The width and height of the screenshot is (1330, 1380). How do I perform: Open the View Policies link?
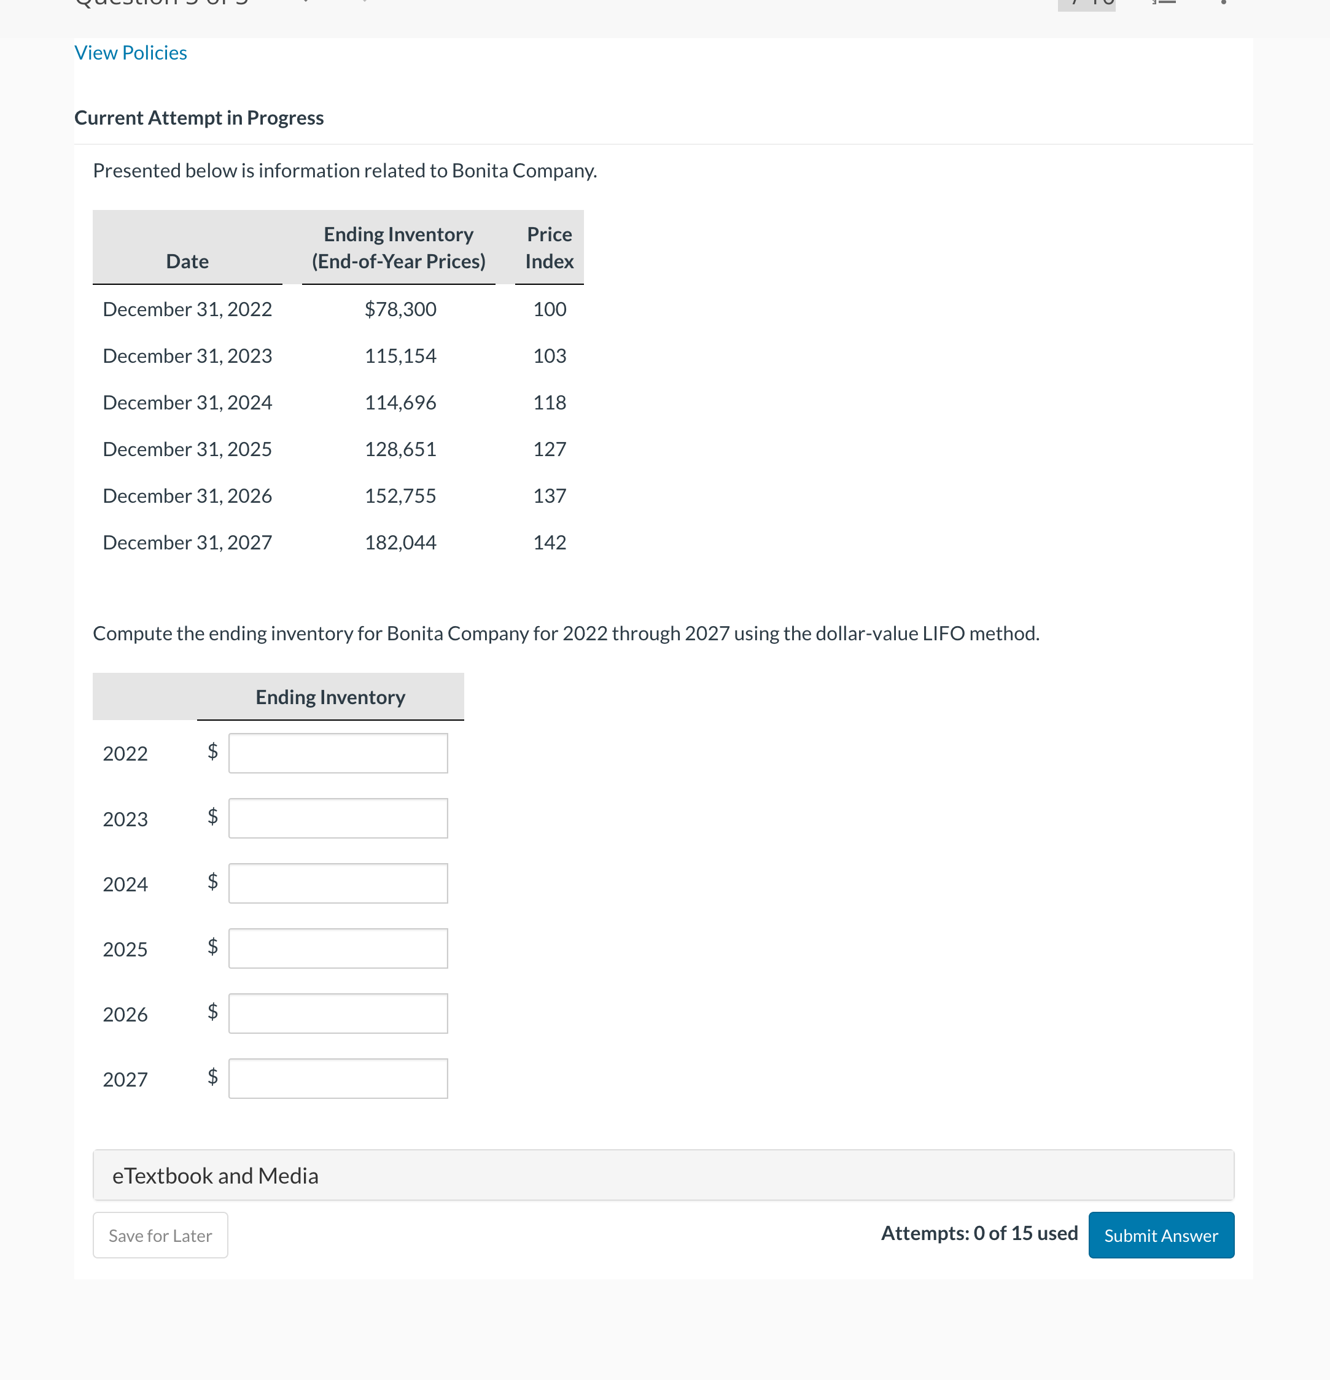[130, 52]
